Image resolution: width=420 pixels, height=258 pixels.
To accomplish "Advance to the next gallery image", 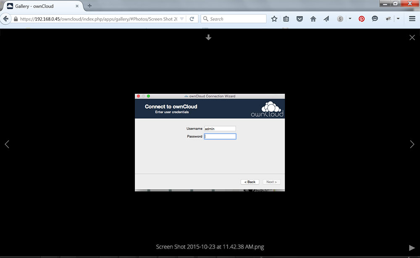I will pyautogui.click(x=412, y=144).
